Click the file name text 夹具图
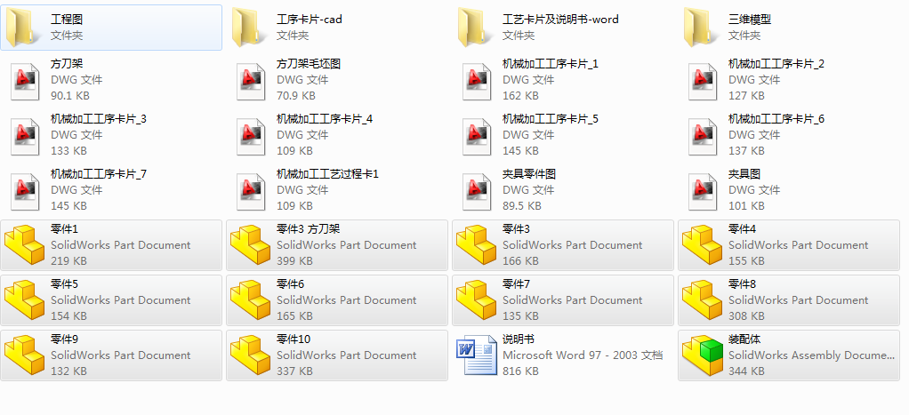This screenshot has height=415, width=909. 744,174
